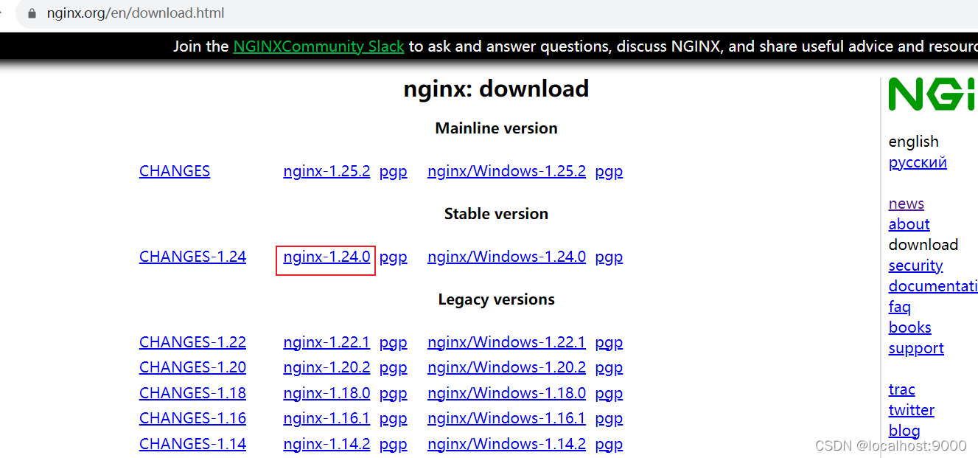Open pgp signature for nginx-1.20.2

click(x=393, y=368)
